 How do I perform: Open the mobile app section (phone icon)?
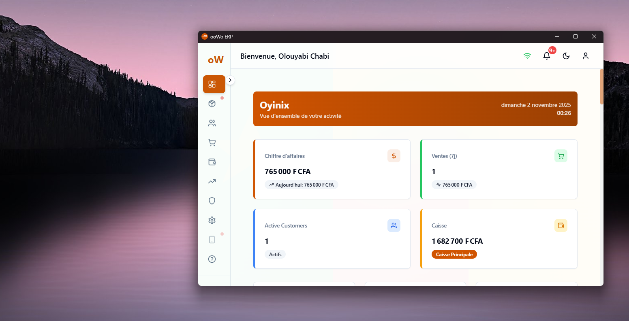pyautogui.click(x=212, y=240)
